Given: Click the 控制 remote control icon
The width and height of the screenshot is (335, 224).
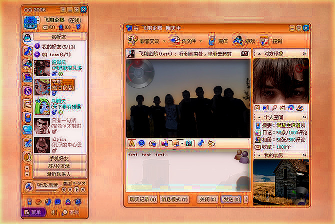Looking at the screenshot, I should [x=264, y=41].
